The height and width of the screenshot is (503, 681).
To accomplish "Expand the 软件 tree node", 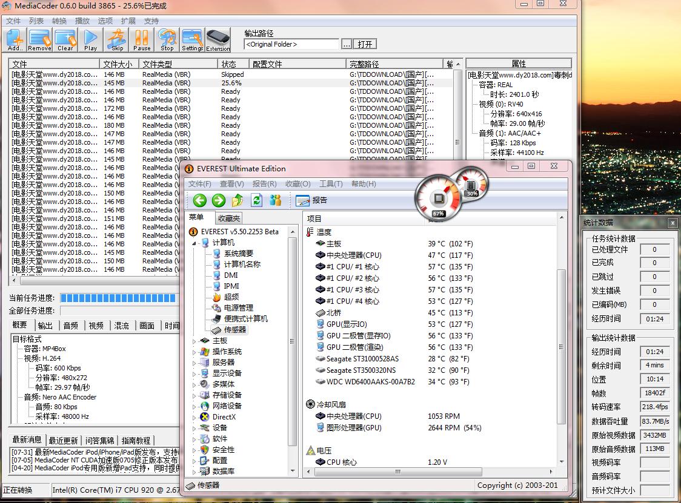I will pos(194,439).
